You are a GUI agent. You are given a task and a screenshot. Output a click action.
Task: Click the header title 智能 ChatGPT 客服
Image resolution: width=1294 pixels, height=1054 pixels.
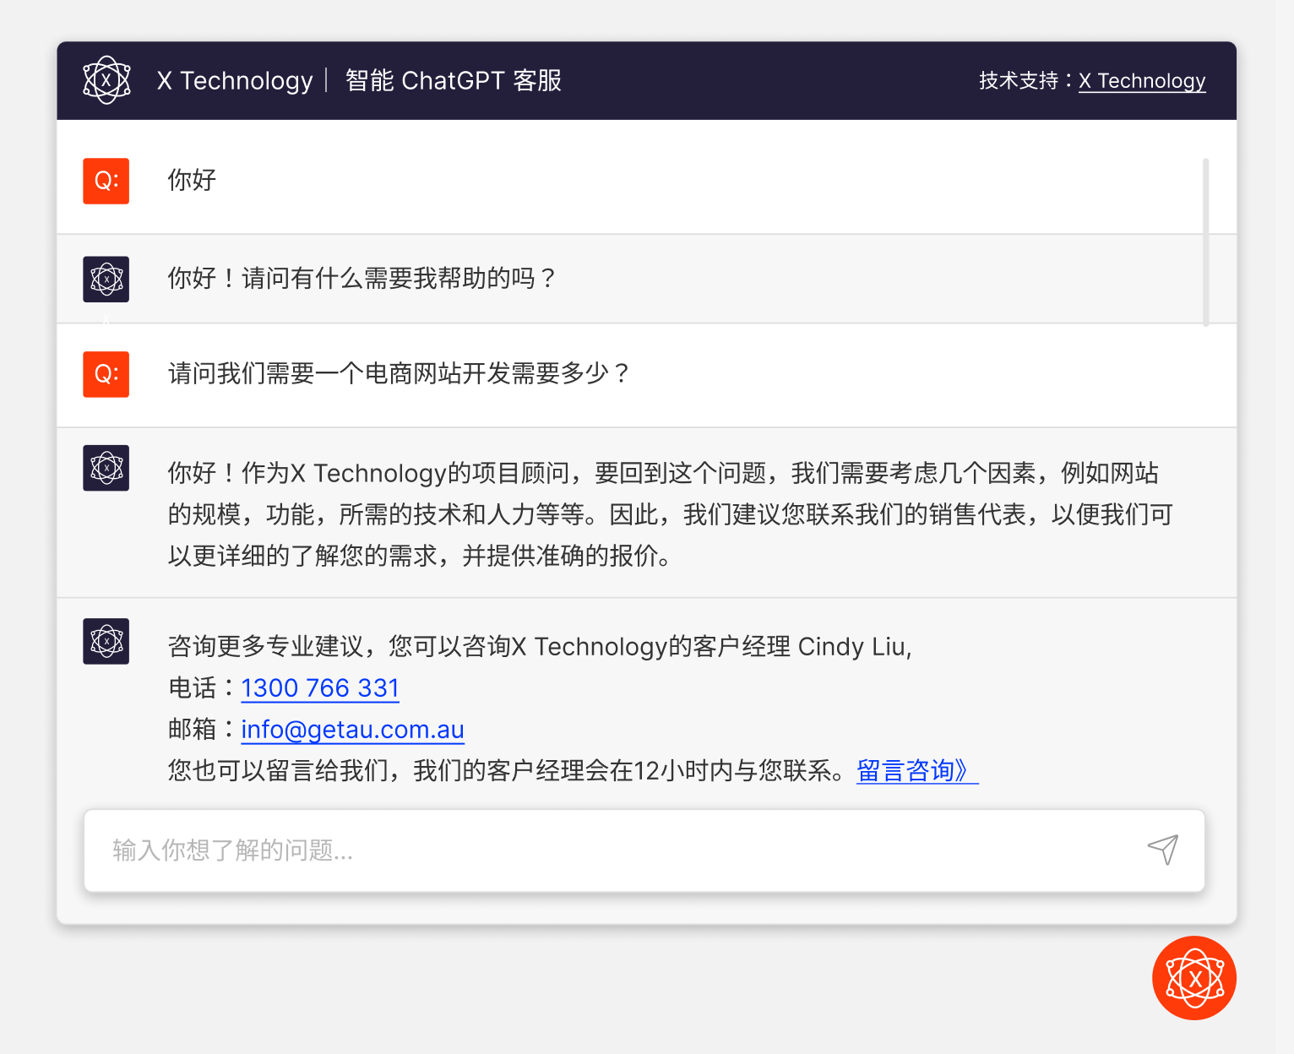click(454, 81)
